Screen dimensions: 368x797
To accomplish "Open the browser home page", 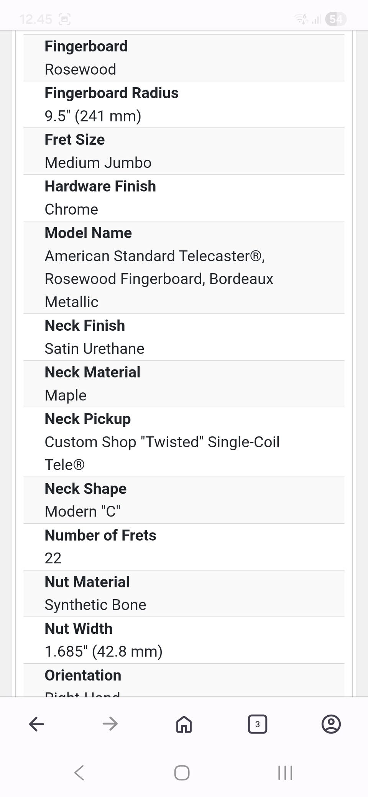I will pos(184,724).
